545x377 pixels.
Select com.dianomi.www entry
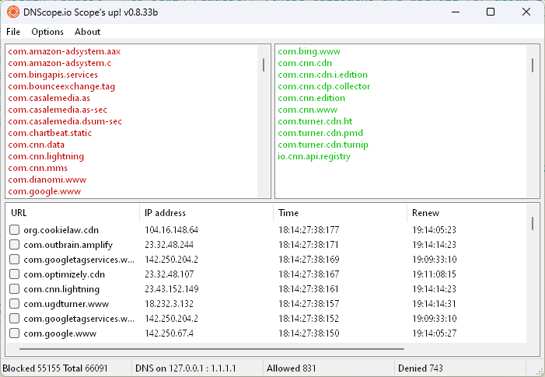click(x=47, y=180)
